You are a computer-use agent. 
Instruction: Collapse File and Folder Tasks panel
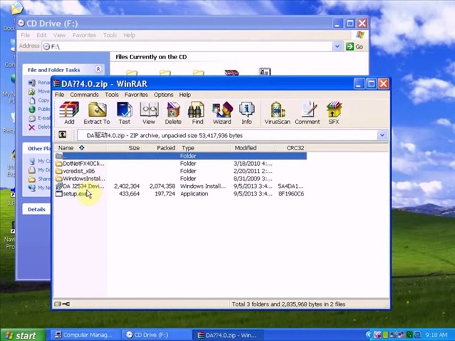[98, 69]
